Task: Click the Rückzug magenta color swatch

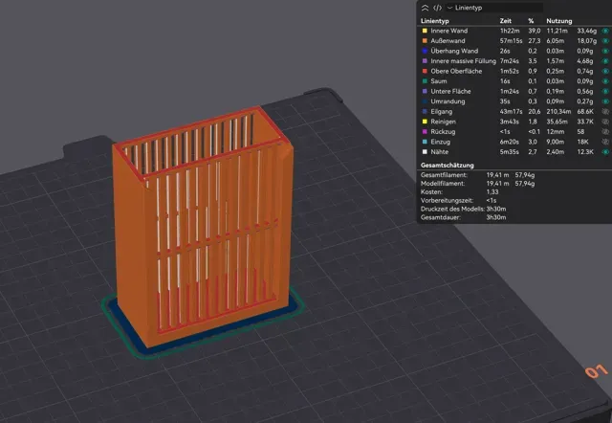Action: pyautogui.click(x=425, y=132)
